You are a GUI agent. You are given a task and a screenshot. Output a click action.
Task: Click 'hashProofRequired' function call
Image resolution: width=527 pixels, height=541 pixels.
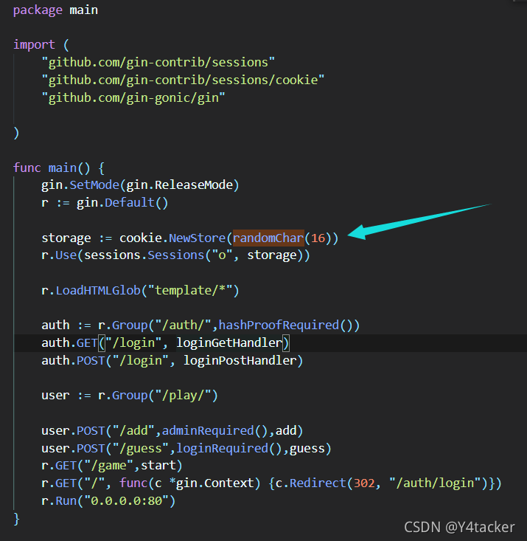click(x=279, y=325)
